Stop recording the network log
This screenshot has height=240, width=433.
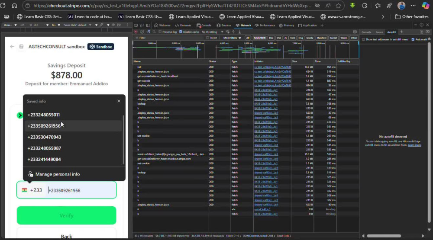[x=136, y=32]
